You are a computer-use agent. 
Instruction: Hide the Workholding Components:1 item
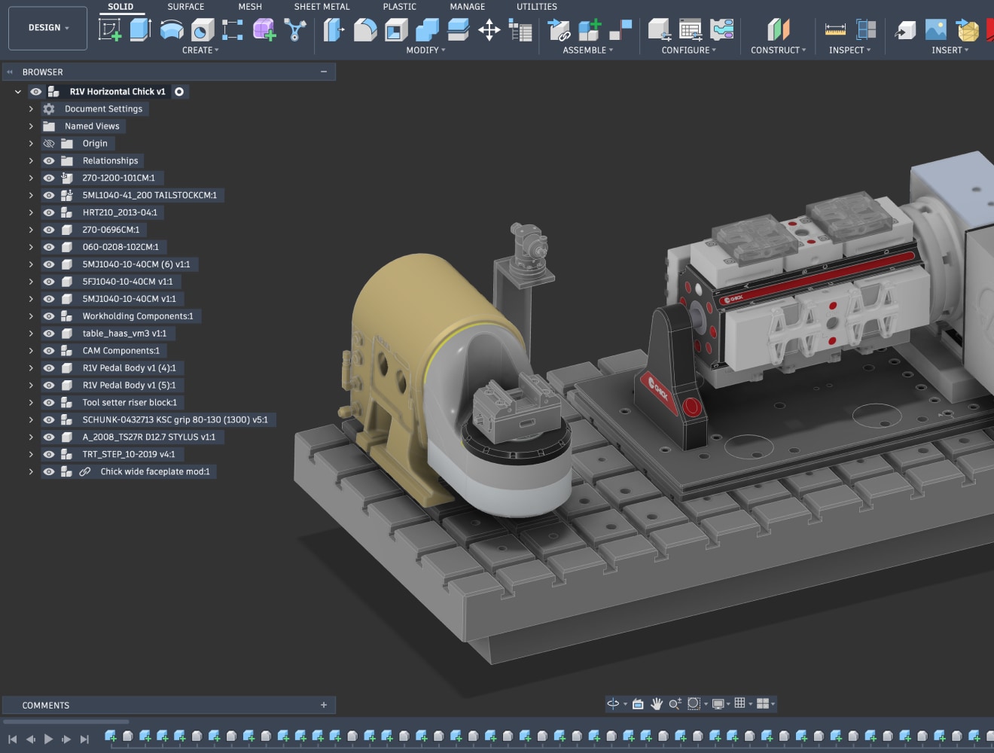tap(49, 316)
